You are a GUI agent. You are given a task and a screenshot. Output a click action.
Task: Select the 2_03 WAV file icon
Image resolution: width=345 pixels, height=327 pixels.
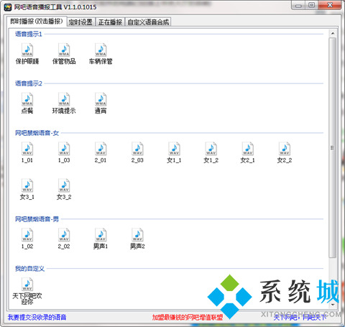click(137, 149)
